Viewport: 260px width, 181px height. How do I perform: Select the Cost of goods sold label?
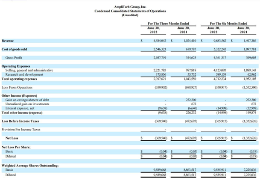click(14, 49)
